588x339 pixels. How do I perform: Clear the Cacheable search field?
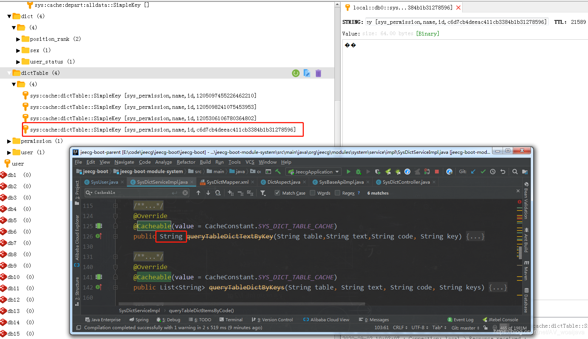pyautogui.click(x=185, y=193)
